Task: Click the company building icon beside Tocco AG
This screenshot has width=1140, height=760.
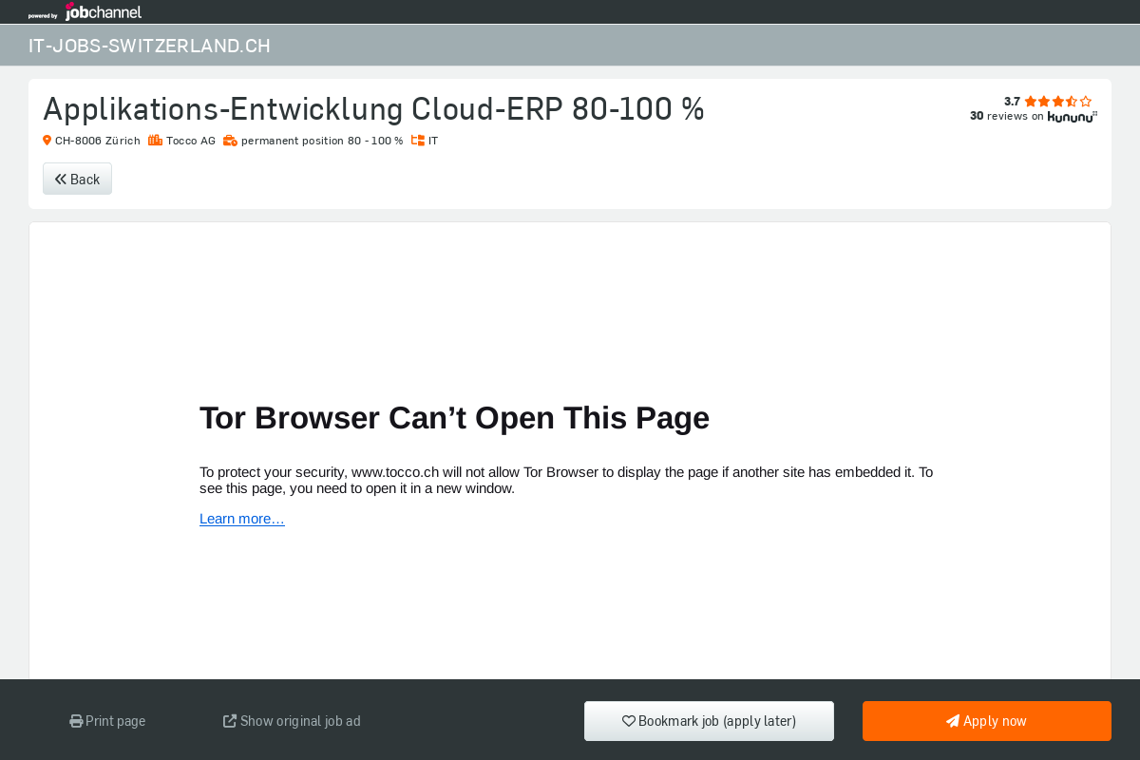Action: tap(155, 141)
